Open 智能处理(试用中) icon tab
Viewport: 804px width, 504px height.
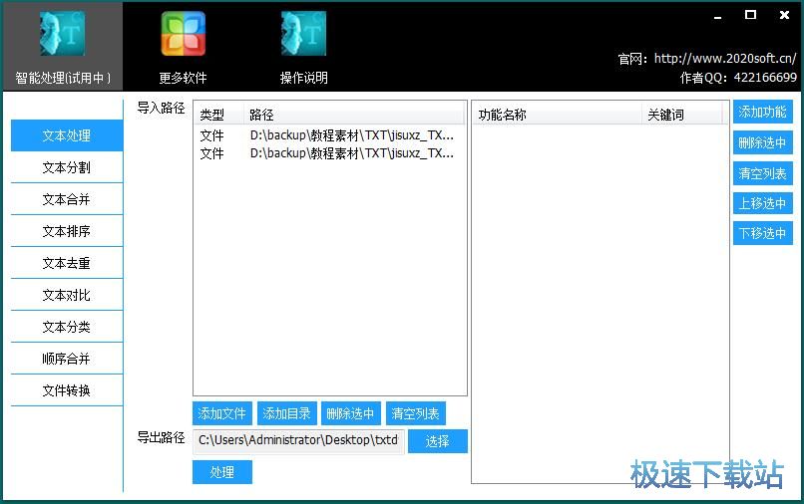pyautogui.click(x=62, y=47)
